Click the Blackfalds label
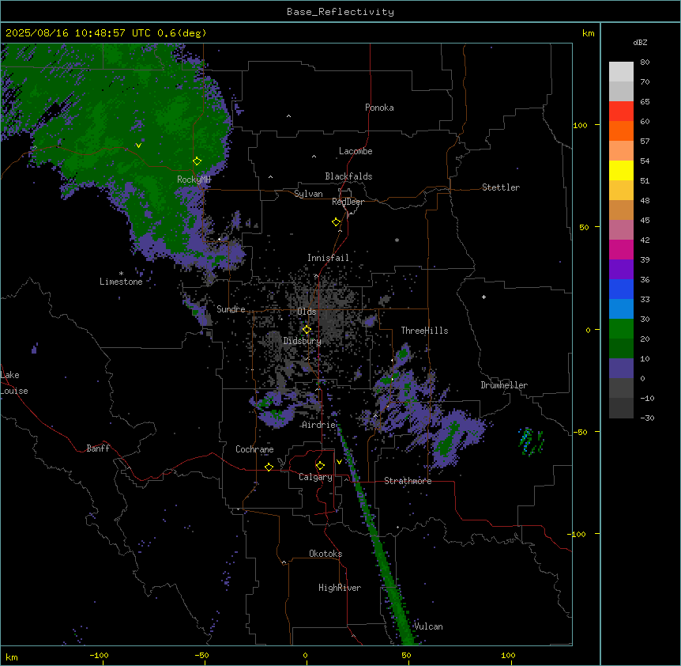Viewport: 681px width, 666px height. 348,176
